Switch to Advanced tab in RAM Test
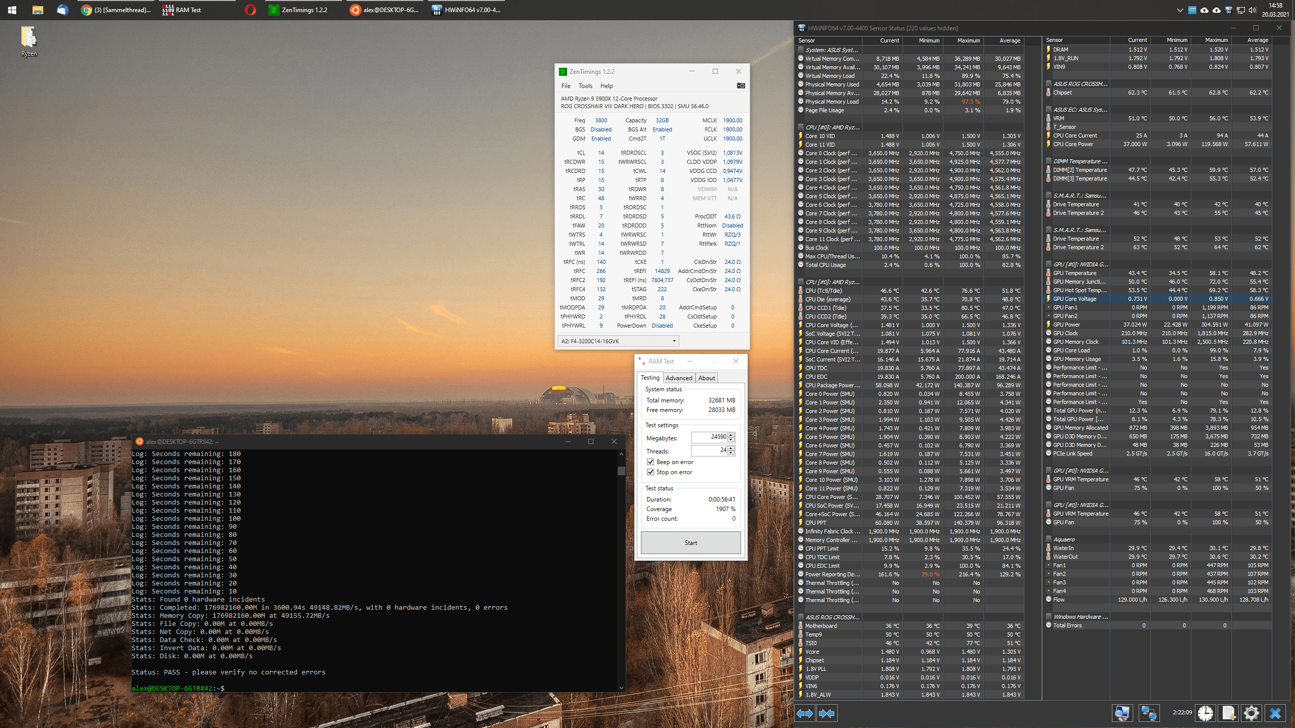The image size is (1295, 728). 678,378
